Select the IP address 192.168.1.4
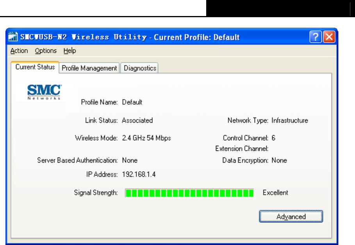355x245 pixels. click(x=139, y=174)
